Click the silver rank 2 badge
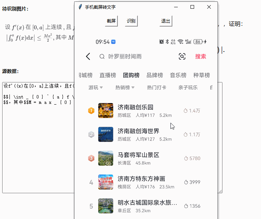 [91, 134]
